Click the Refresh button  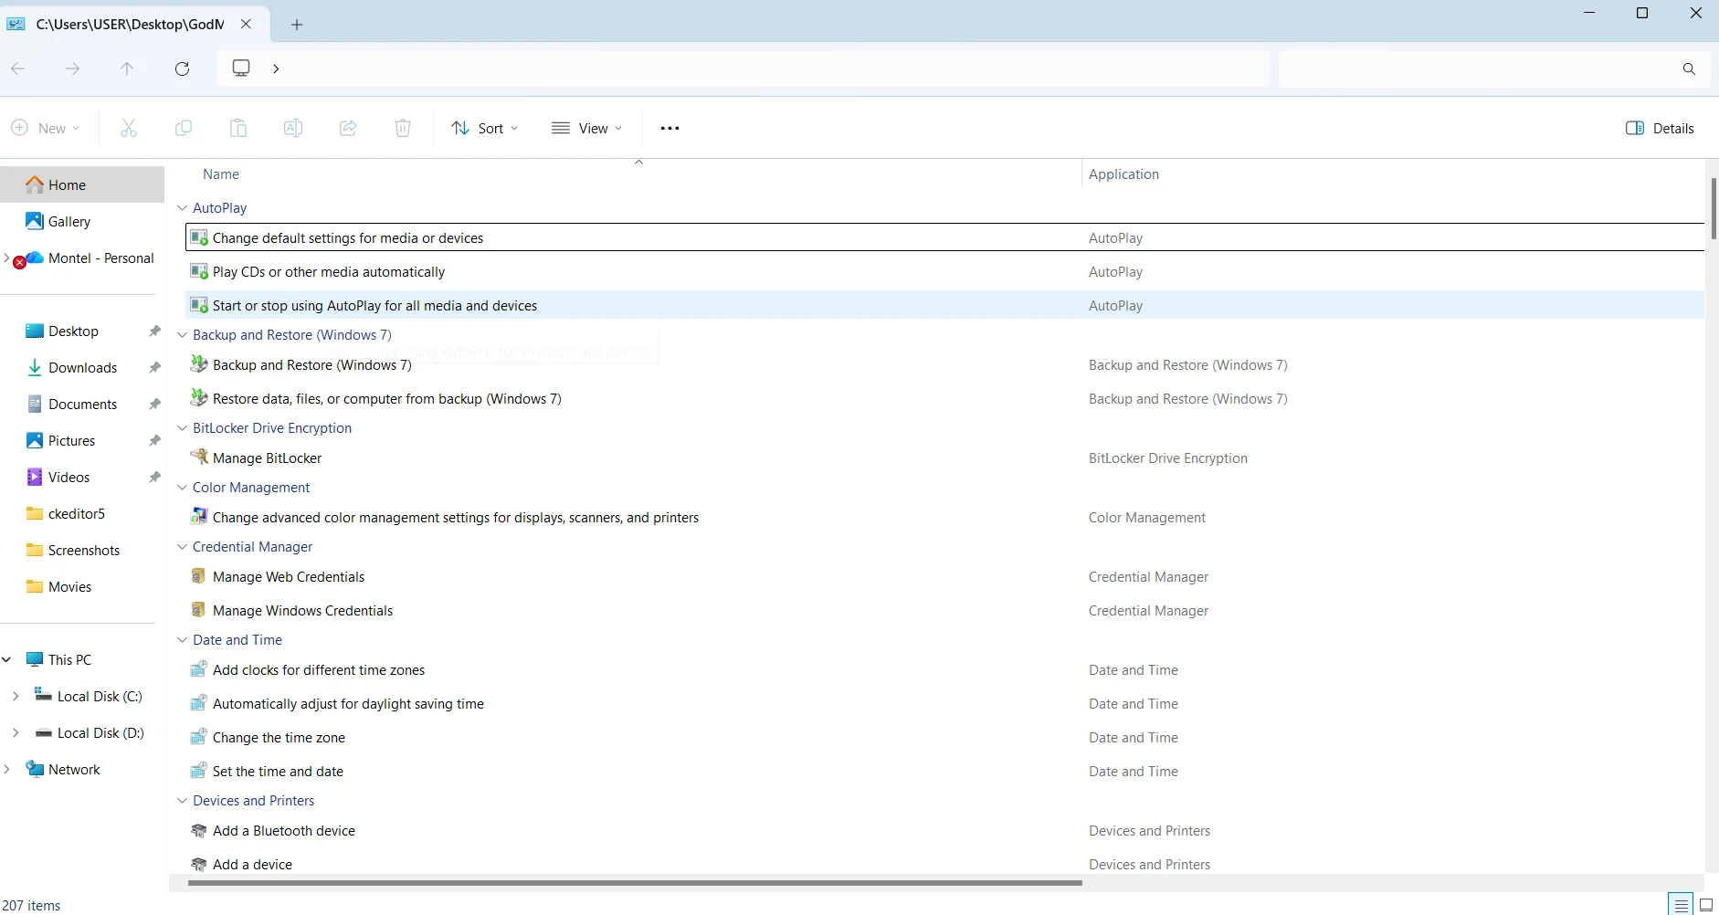point(182,68)
